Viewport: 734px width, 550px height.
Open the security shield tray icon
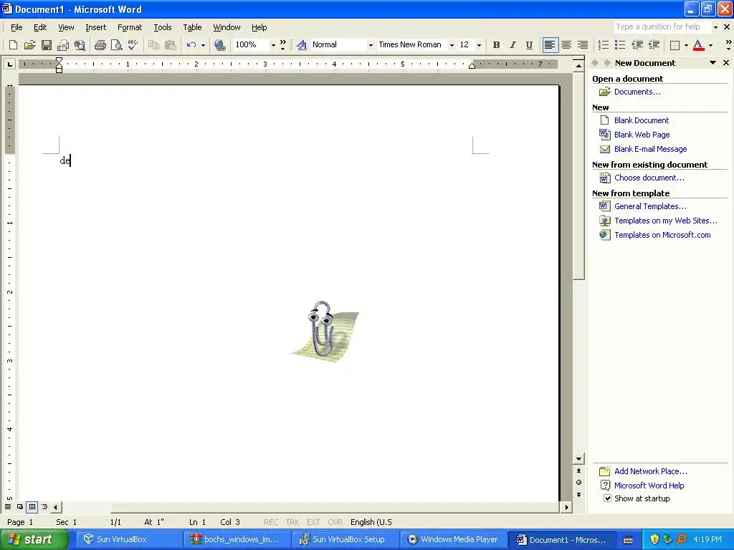(x=654, y=540)
